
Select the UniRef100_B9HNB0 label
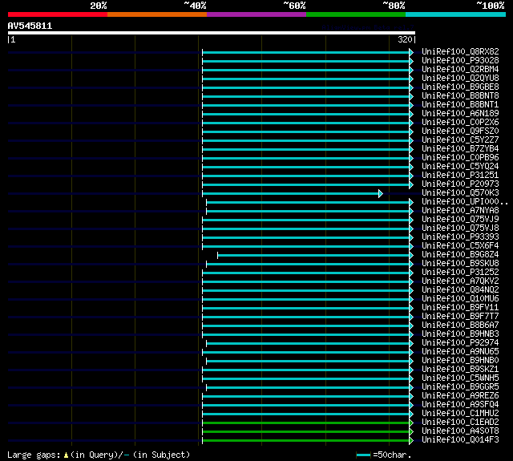460,361
